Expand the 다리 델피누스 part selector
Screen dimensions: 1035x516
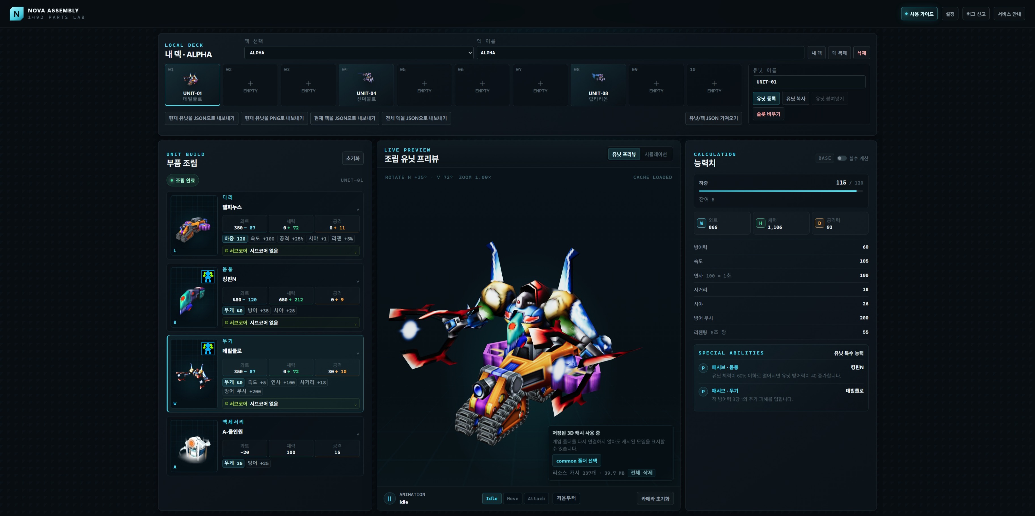[291, 207]
